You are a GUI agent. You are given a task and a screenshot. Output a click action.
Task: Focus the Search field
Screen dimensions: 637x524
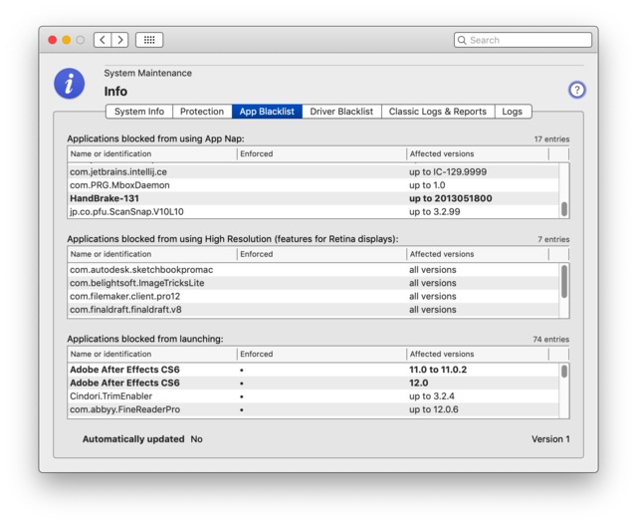(x=523, y=40)
